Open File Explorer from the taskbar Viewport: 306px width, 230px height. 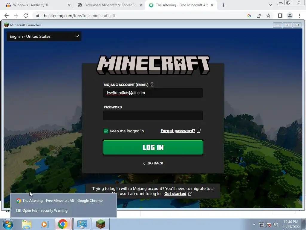click(x=26, y=224)
